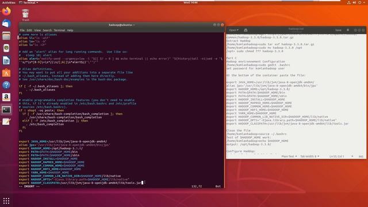Click 'export YARN_HOME' line in terminal

[44, 172]
